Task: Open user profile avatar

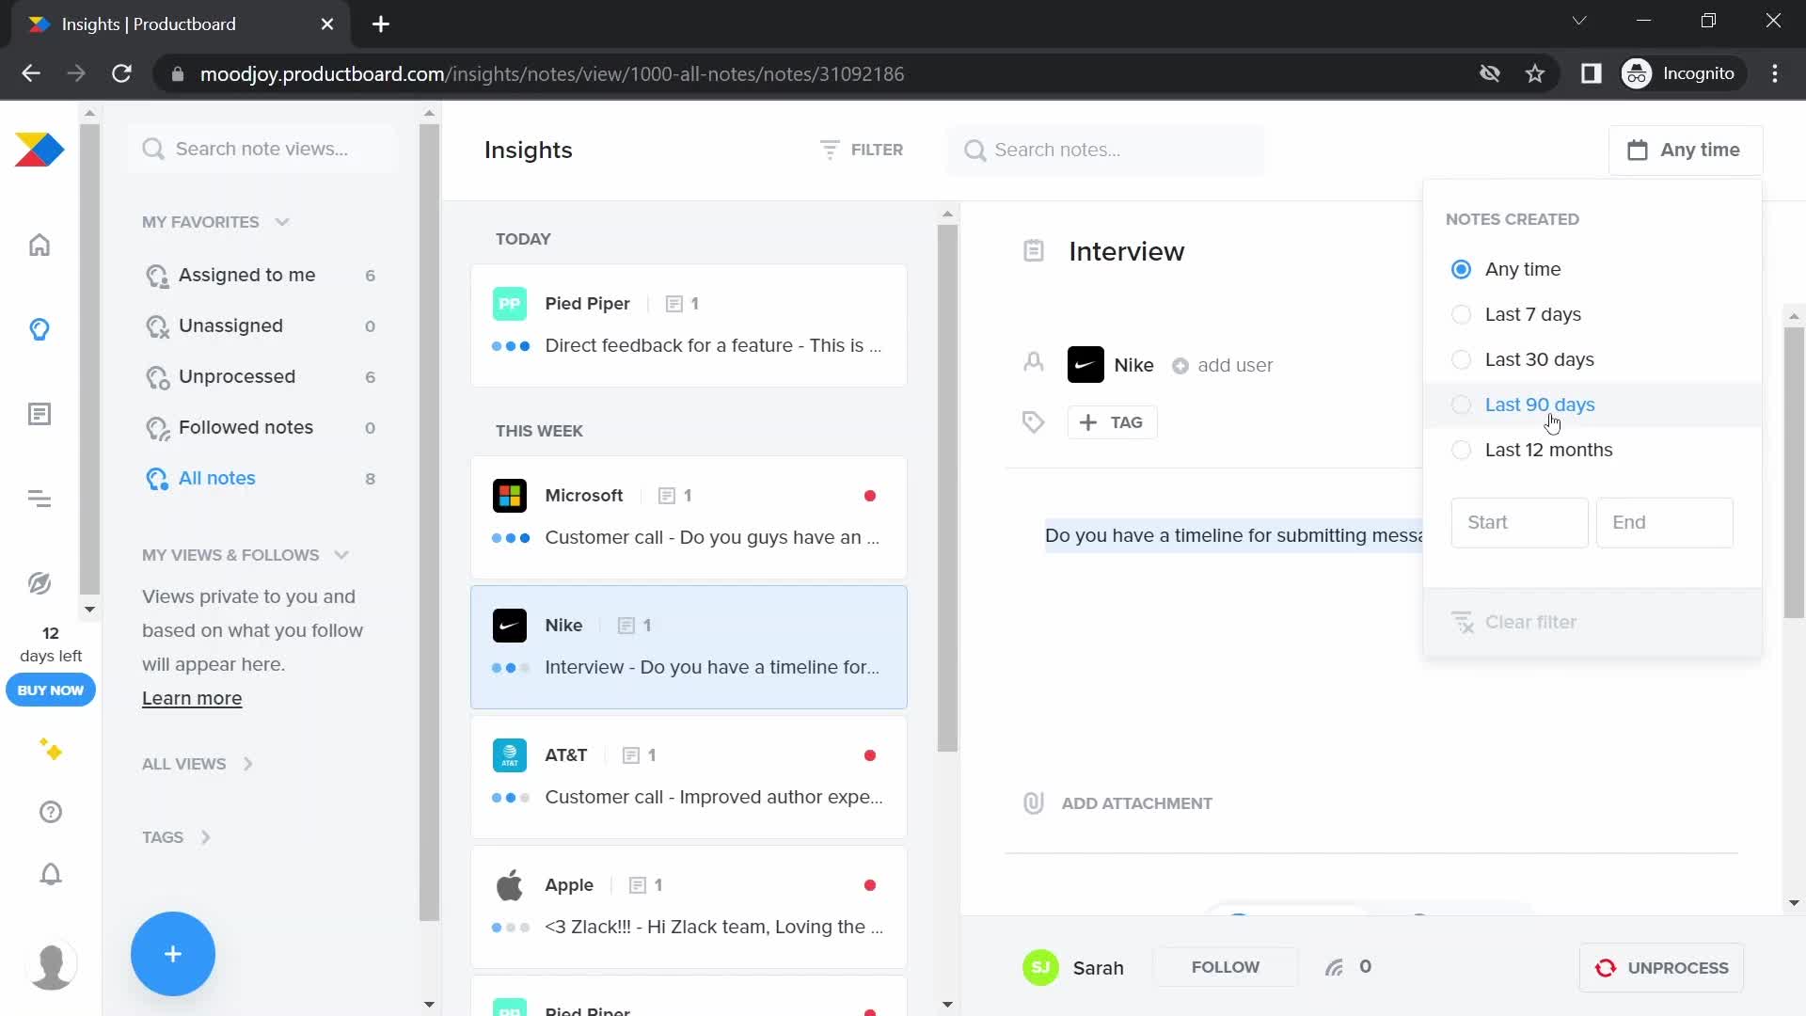Action: coord(51,965)
